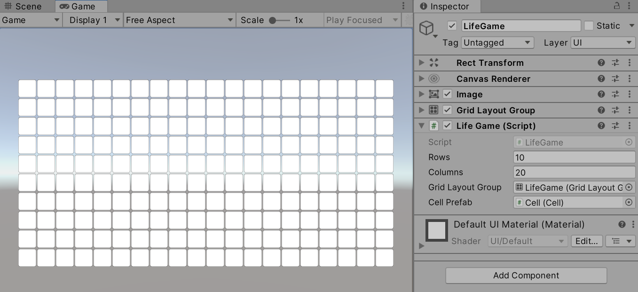Open the Tag dropdown showing Untagged
638x292 pixels.
497,43
